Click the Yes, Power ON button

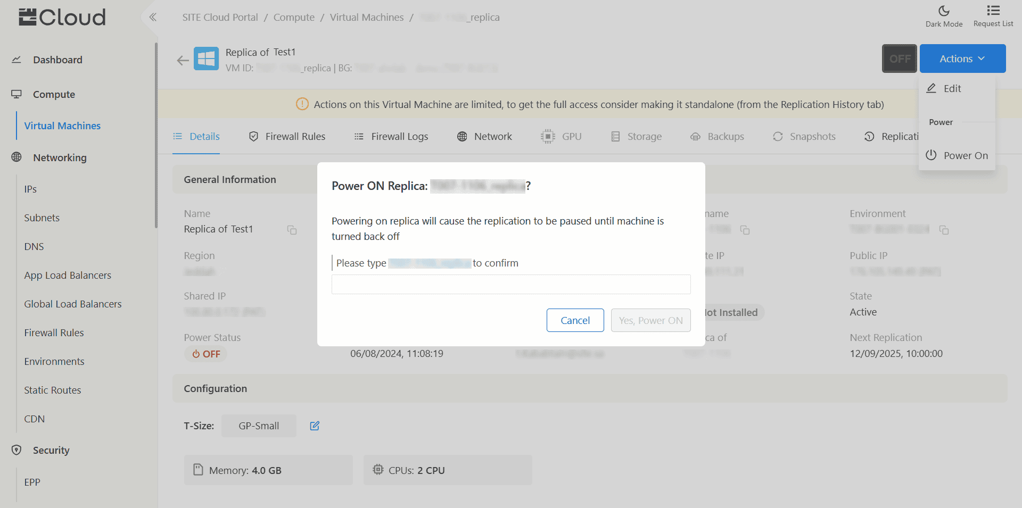point(650,320)
